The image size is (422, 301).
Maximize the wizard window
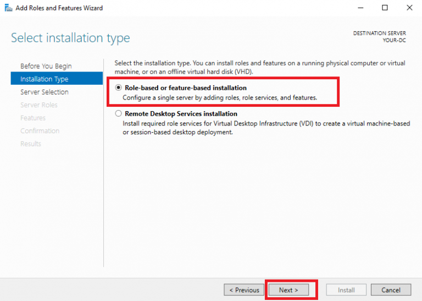pos(385,8)
